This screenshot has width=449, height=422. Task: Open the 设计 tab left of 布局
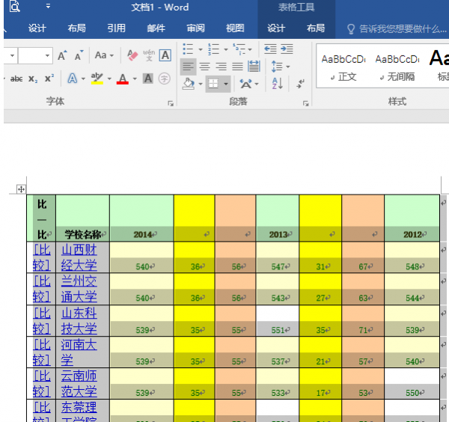[x=37, y=28]
